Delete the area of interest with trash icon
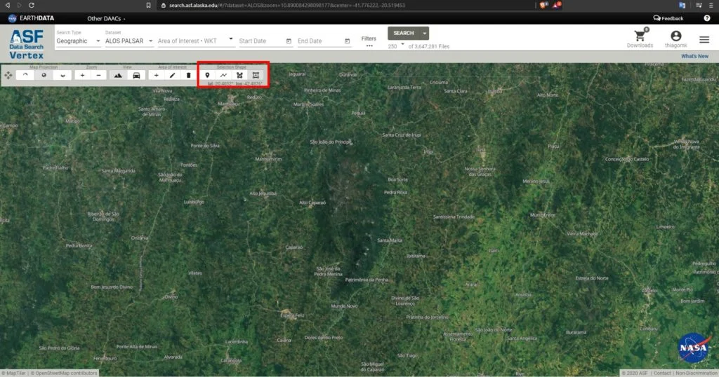The image size is (719, 377). click(x=188, y=75)
